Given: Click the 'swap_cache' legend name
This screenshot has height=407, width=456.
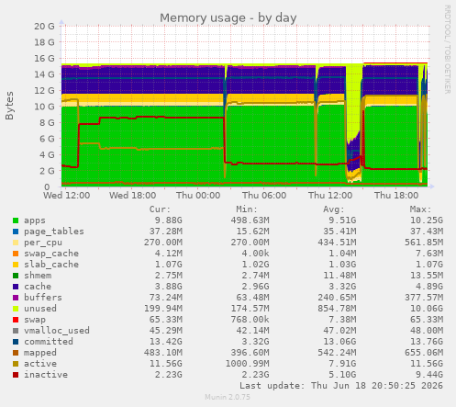Looking at the screenshot, I should 51,254.
